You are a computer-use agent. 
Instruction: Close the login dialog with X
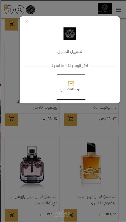[x=27, y=21]
